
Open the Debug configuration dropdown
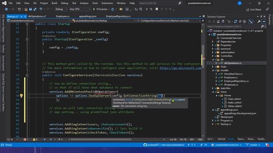[x=61, y=9]
